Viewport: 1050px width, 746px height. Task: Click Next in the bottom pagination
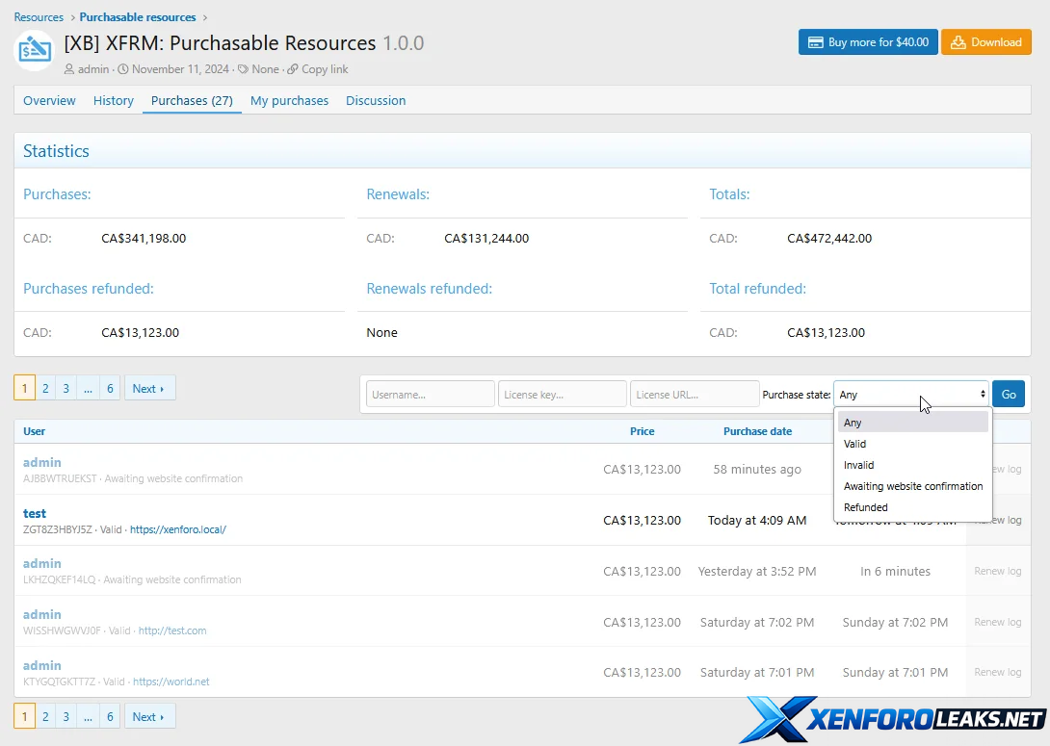(x=148, y=717)
